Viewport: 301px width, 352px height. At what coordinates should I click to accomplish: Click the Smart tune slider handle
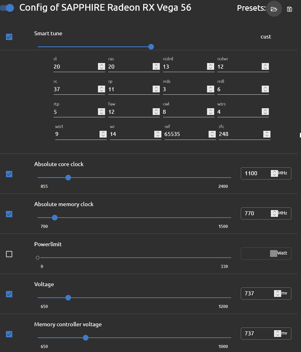coord(151,47)
